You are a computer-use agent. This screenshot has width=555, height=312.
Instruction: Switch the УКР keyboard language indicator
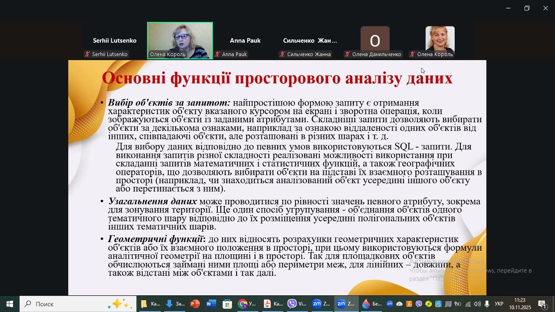click(499, 304)
